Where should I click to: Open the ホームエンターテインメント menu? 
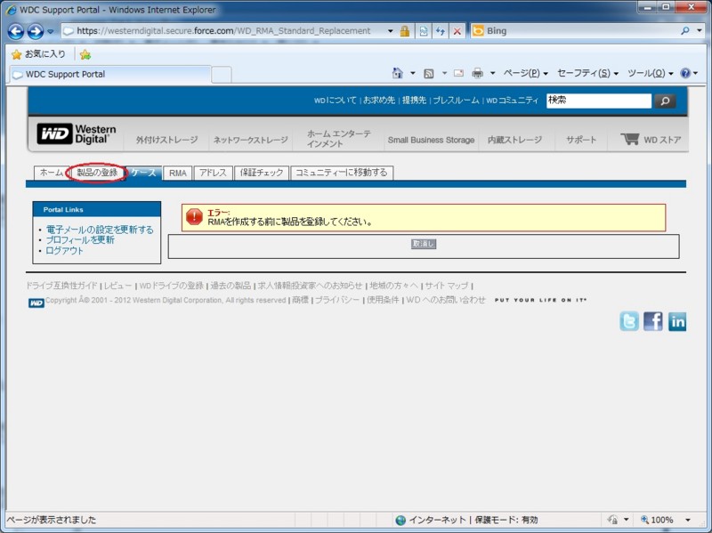[x=339, y=139]
